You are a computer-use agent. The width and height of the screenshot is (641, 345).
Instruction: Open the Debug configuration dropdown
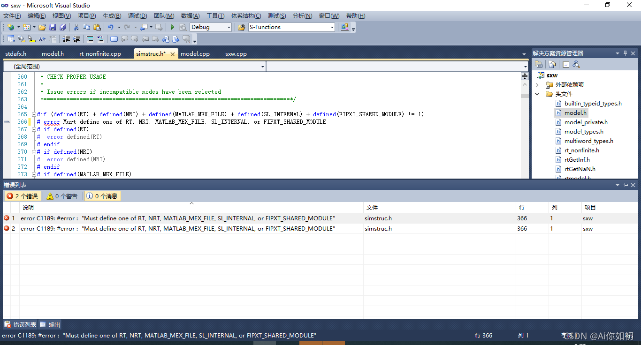coord(210,27)
